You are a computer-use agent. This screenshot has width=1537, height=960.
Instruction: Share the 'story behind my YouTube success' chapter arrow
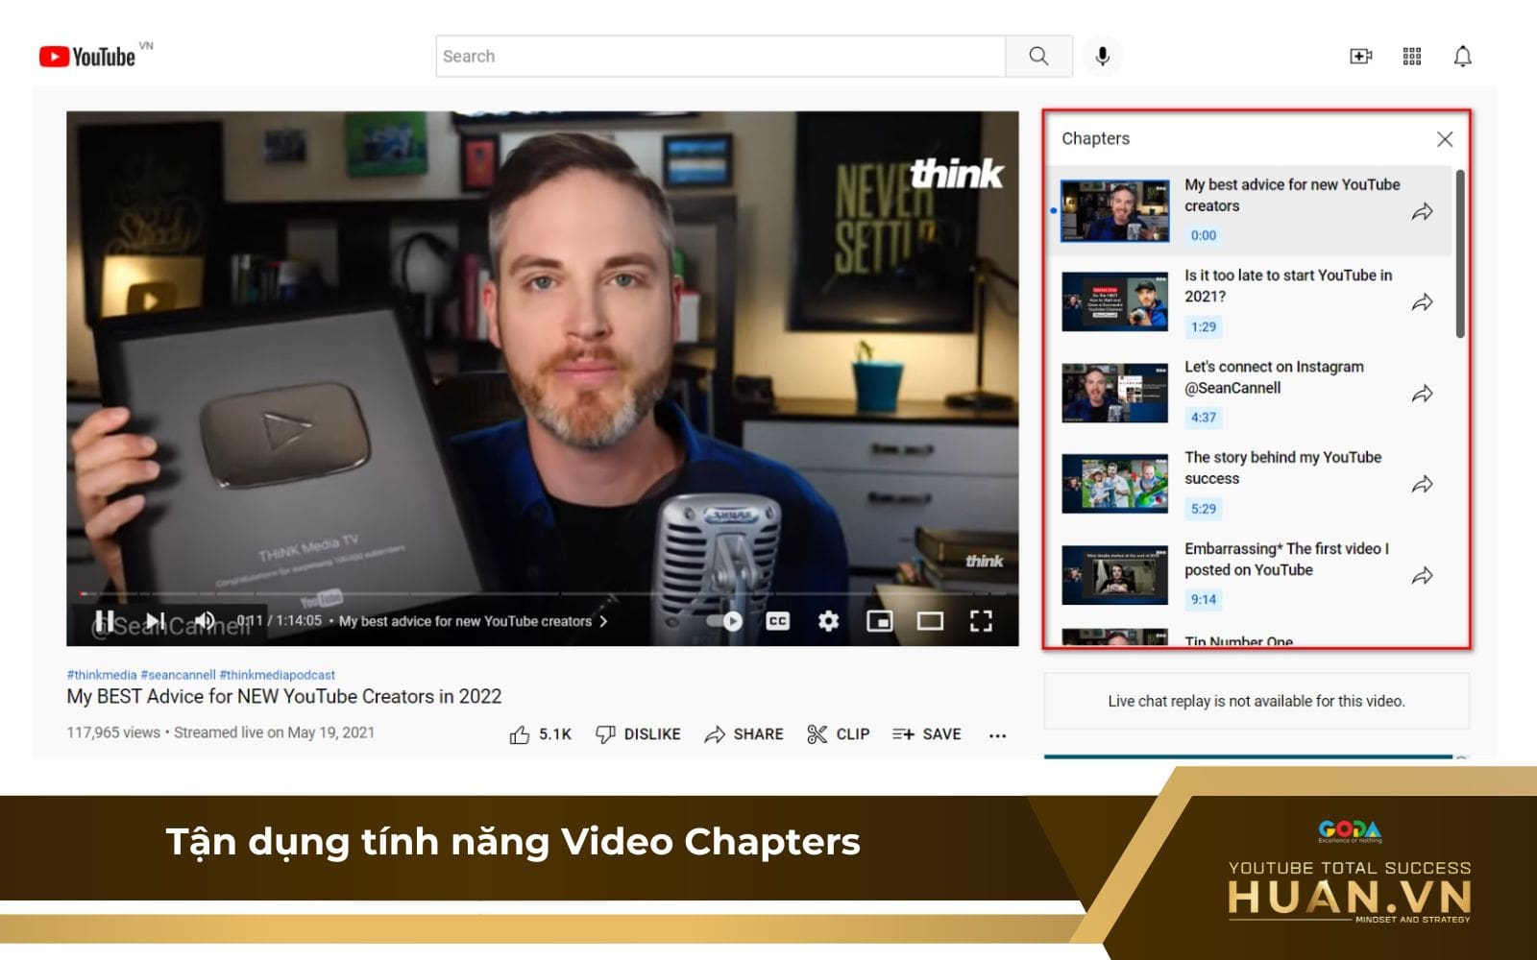click(x=1423, y=485)
